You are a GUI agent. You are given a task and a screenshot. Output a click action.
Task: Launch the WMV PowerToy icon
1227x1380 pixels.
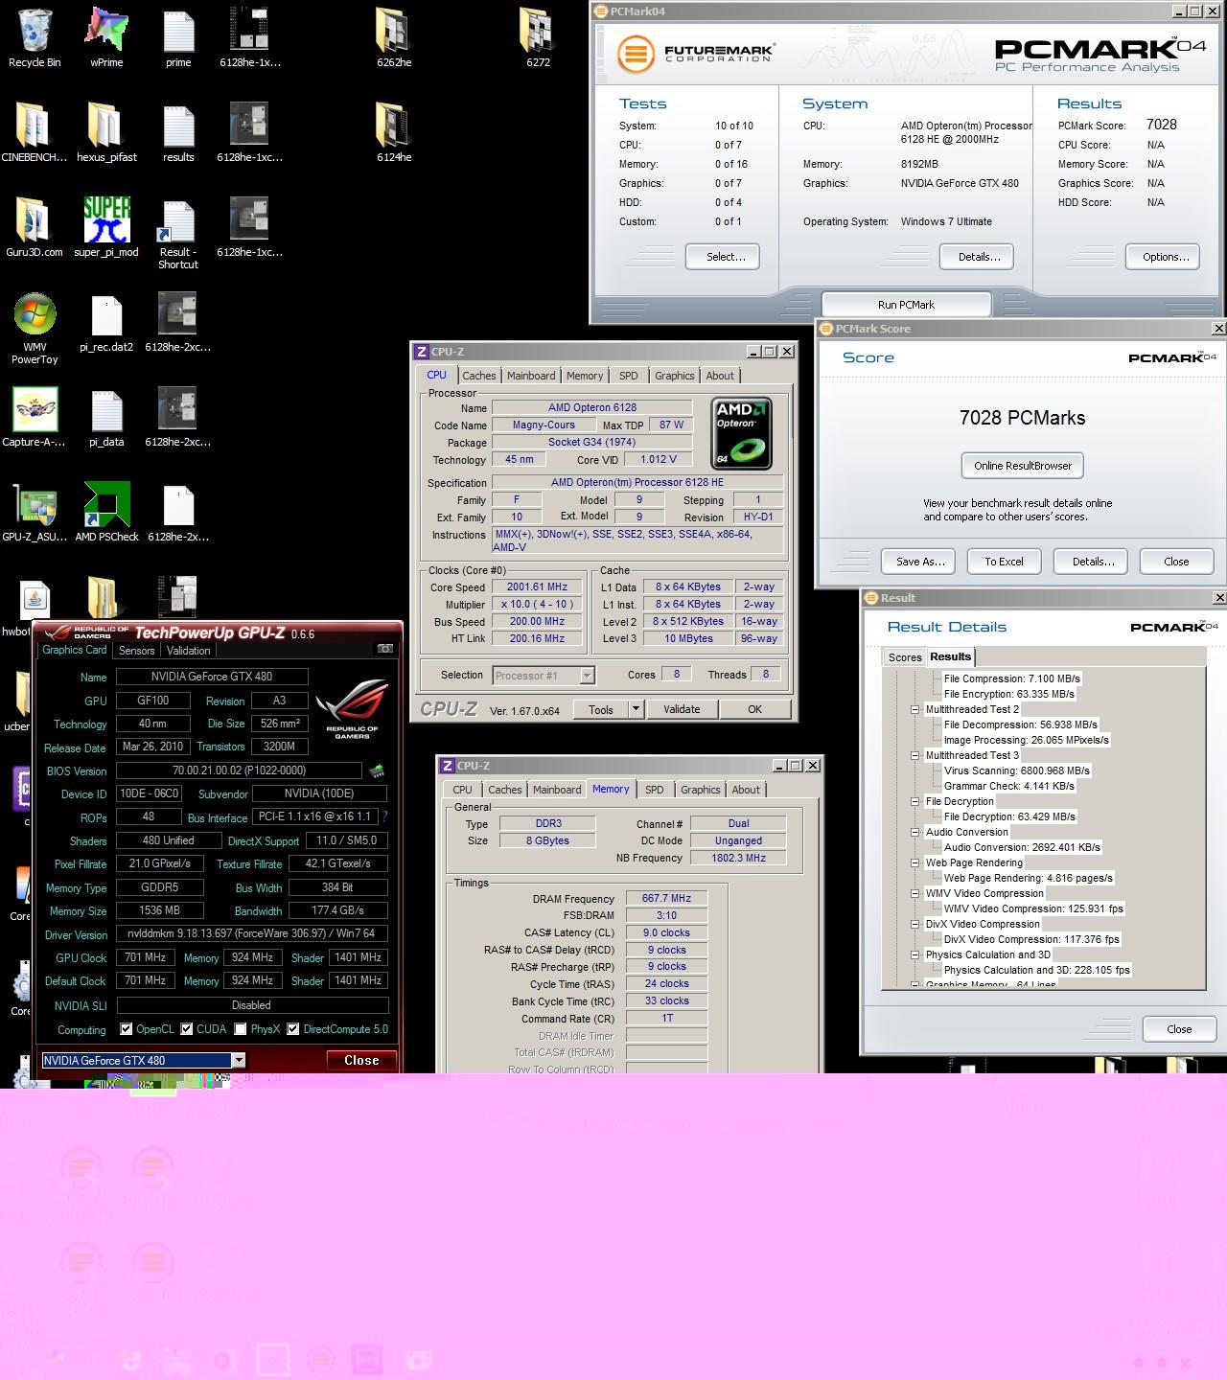point(35,329)
